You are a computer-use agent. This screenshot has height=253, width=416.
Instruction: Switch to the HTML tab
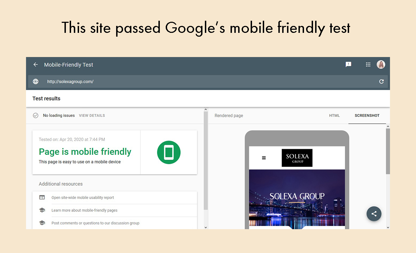pos(335,115)
